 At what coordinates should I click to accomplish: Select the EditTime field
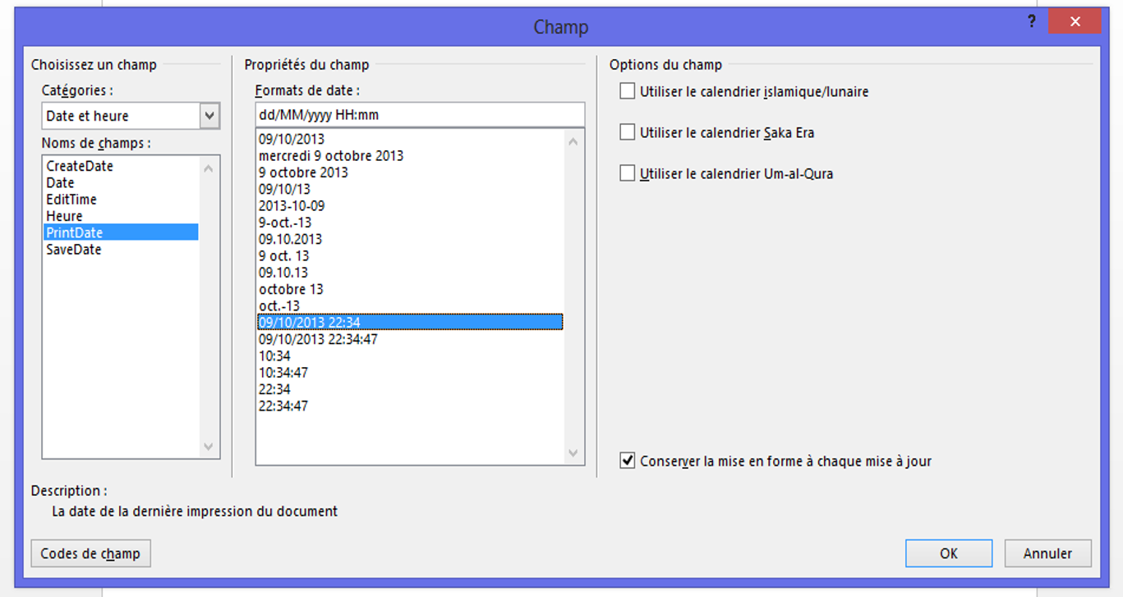pyautogui.click(x=71, y=200)
